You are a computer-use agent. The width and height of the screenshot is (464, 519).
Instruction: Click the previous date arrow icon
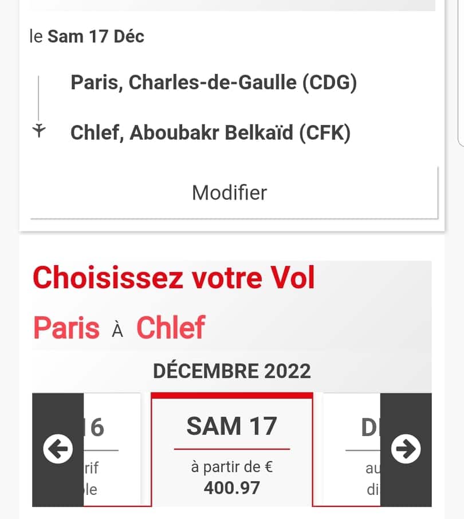coord(58,449)
